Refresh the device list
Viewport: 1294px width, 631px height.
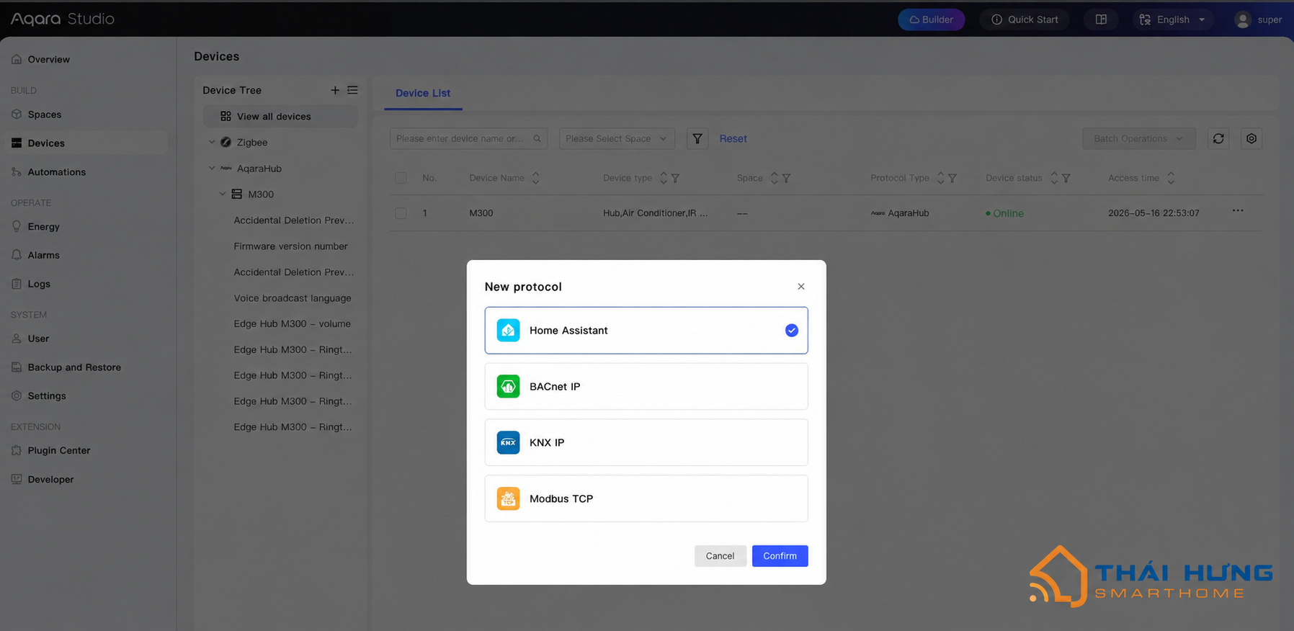(x=1218, y=139)
